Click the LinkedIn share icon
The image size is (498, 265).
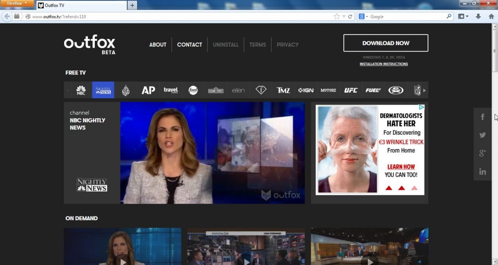(x=482, y=172)
